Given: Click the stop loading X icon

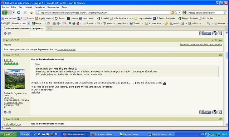Looking at the screenshot, I should [x=25, y=12].
